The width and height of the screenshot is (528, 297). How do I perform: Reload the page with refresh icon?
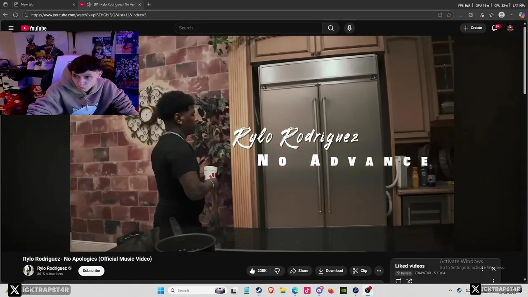pyautogui.click(x=15, y=15)
